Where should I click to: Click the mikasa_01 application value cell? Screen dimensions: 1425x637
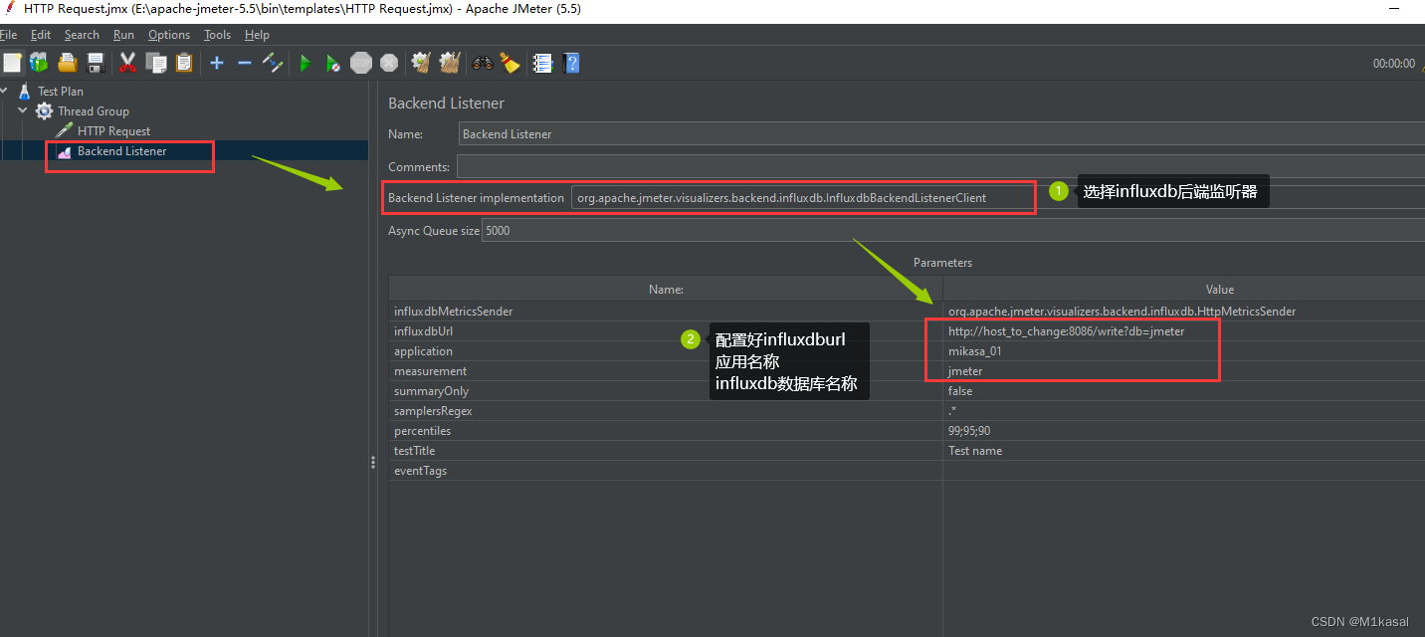pos(1184,351)
